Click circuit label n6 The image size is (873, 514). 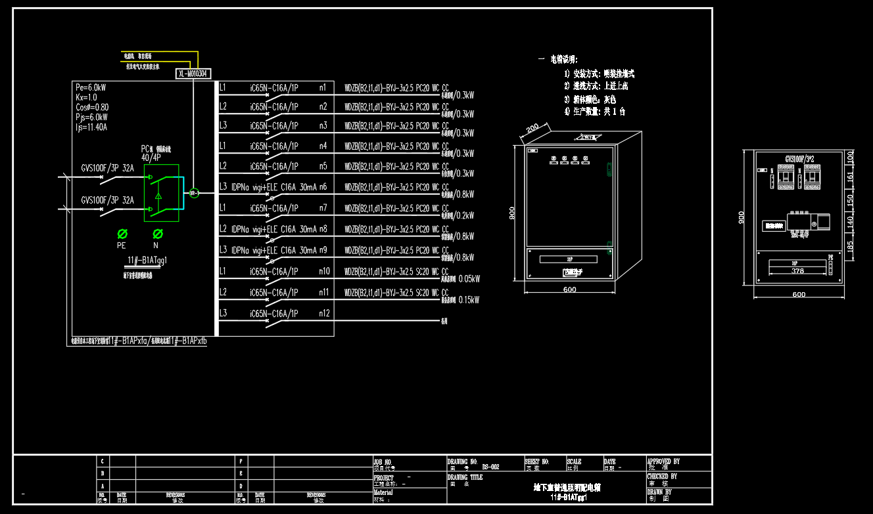(323, 187)
